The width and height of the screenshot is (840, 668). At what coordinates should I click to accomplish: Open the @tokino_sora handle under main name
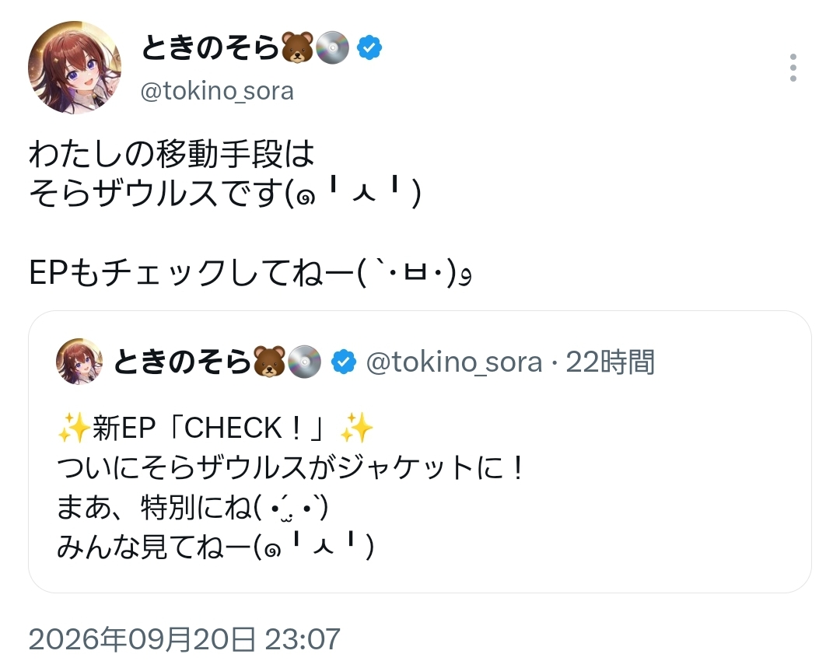[x=217, y=91]
